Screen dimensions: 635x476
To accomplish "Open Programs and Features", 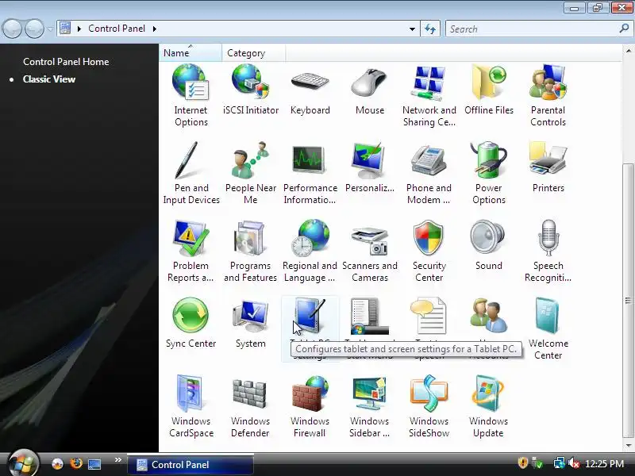I will click(x=250, y=251).
